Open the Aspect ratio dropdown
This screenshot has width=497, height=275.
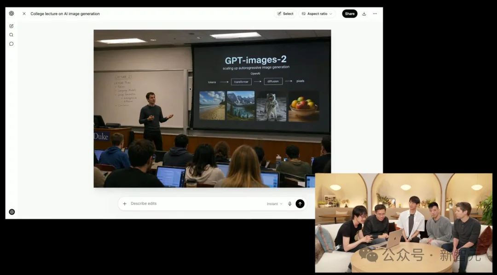(316, 13)
